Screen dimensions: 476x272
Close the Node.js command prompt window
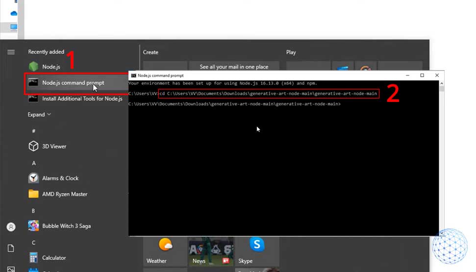point(437,75)
